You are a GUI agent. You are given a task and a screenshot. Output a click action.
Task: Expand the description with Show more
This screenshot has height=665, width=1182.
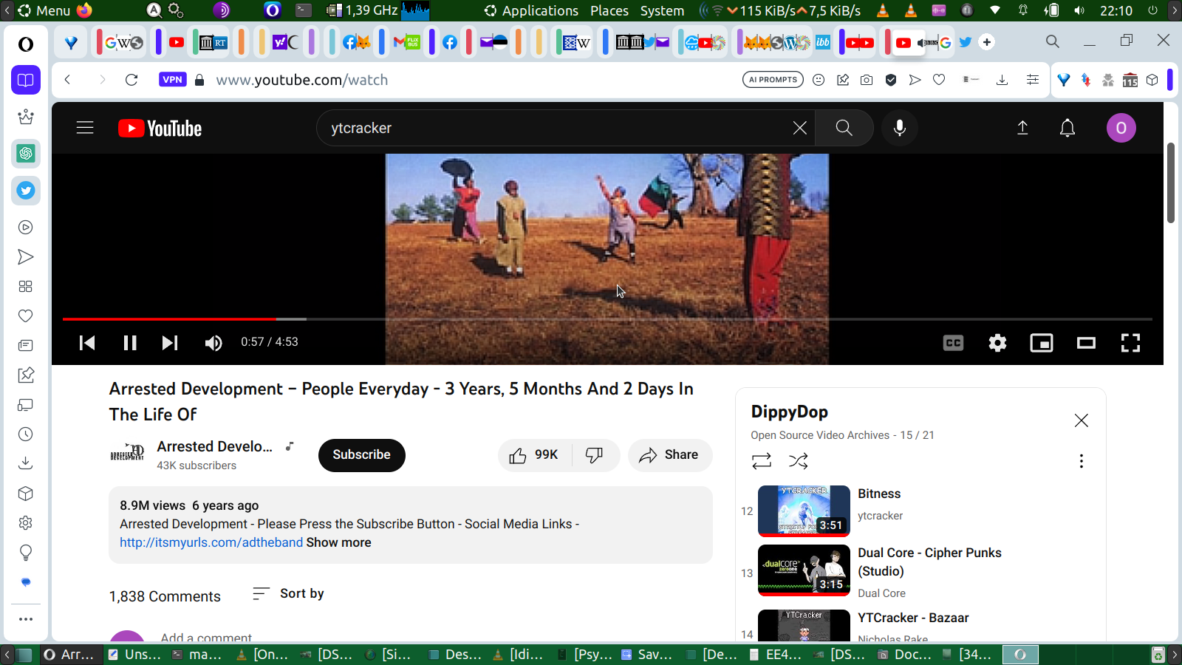tap(339, 542)
